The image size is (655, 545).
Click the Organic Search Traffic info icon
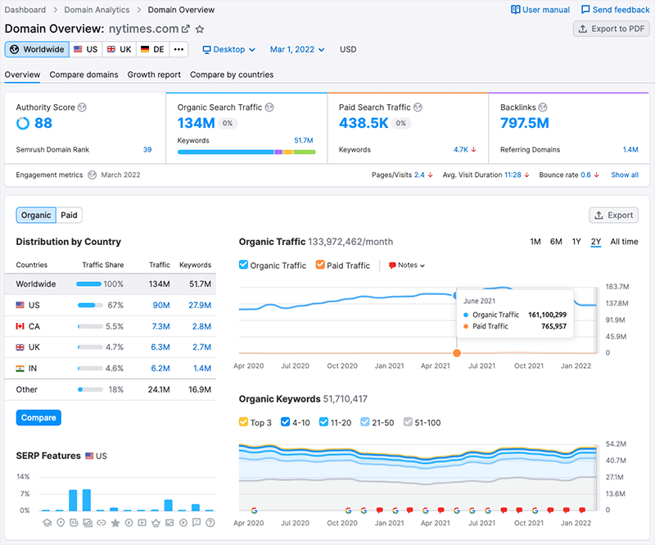pos(269,107)
